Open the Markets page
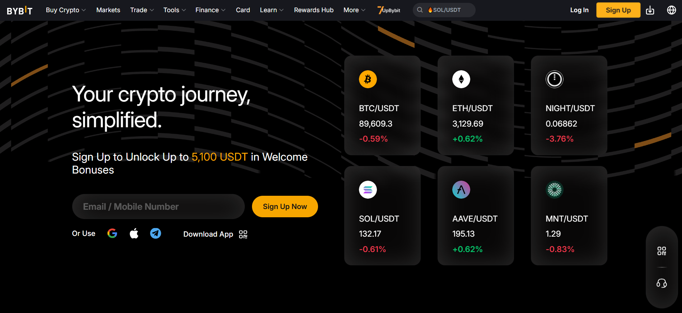The height and width of the screenshot is (313, 682). 108,10
